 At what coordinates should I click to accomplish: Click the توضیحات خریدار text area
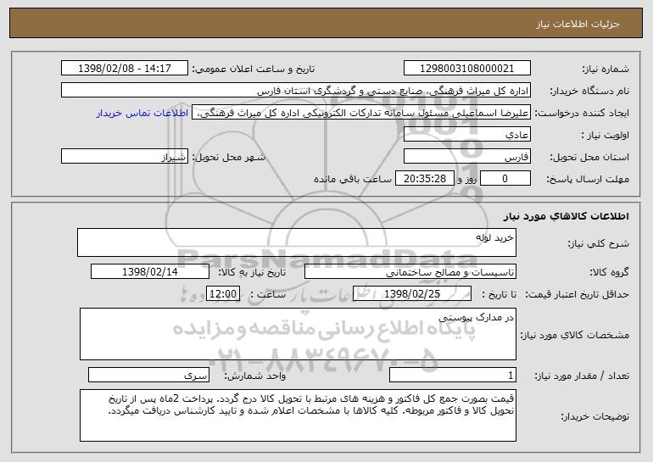298,415
